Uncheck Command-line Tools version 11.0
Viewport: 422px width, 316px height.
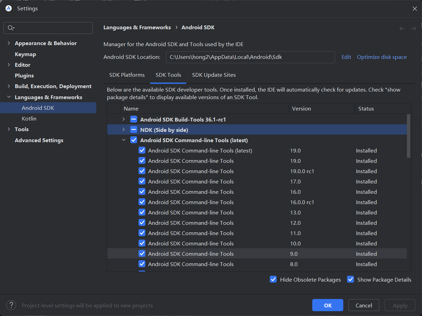point(142,233)
